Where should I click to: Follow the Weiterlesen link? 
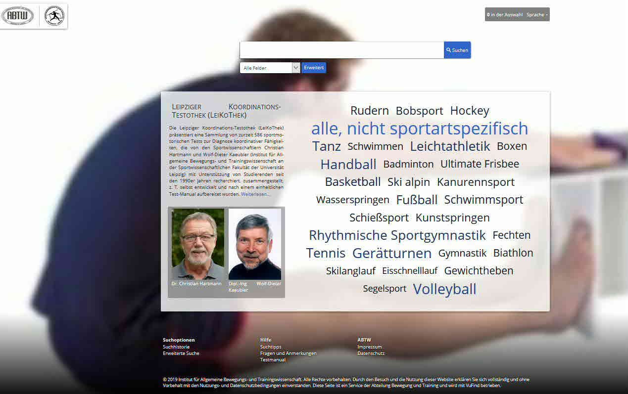[255, 194]
